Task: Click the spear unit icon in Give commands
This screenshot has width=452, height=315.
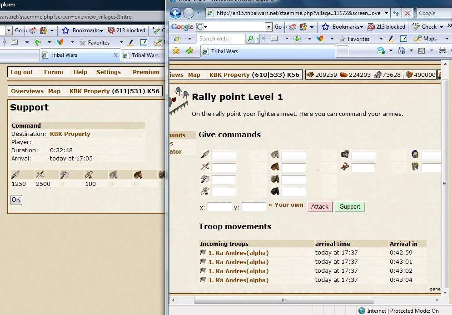Action: click(x=205, y=155)
